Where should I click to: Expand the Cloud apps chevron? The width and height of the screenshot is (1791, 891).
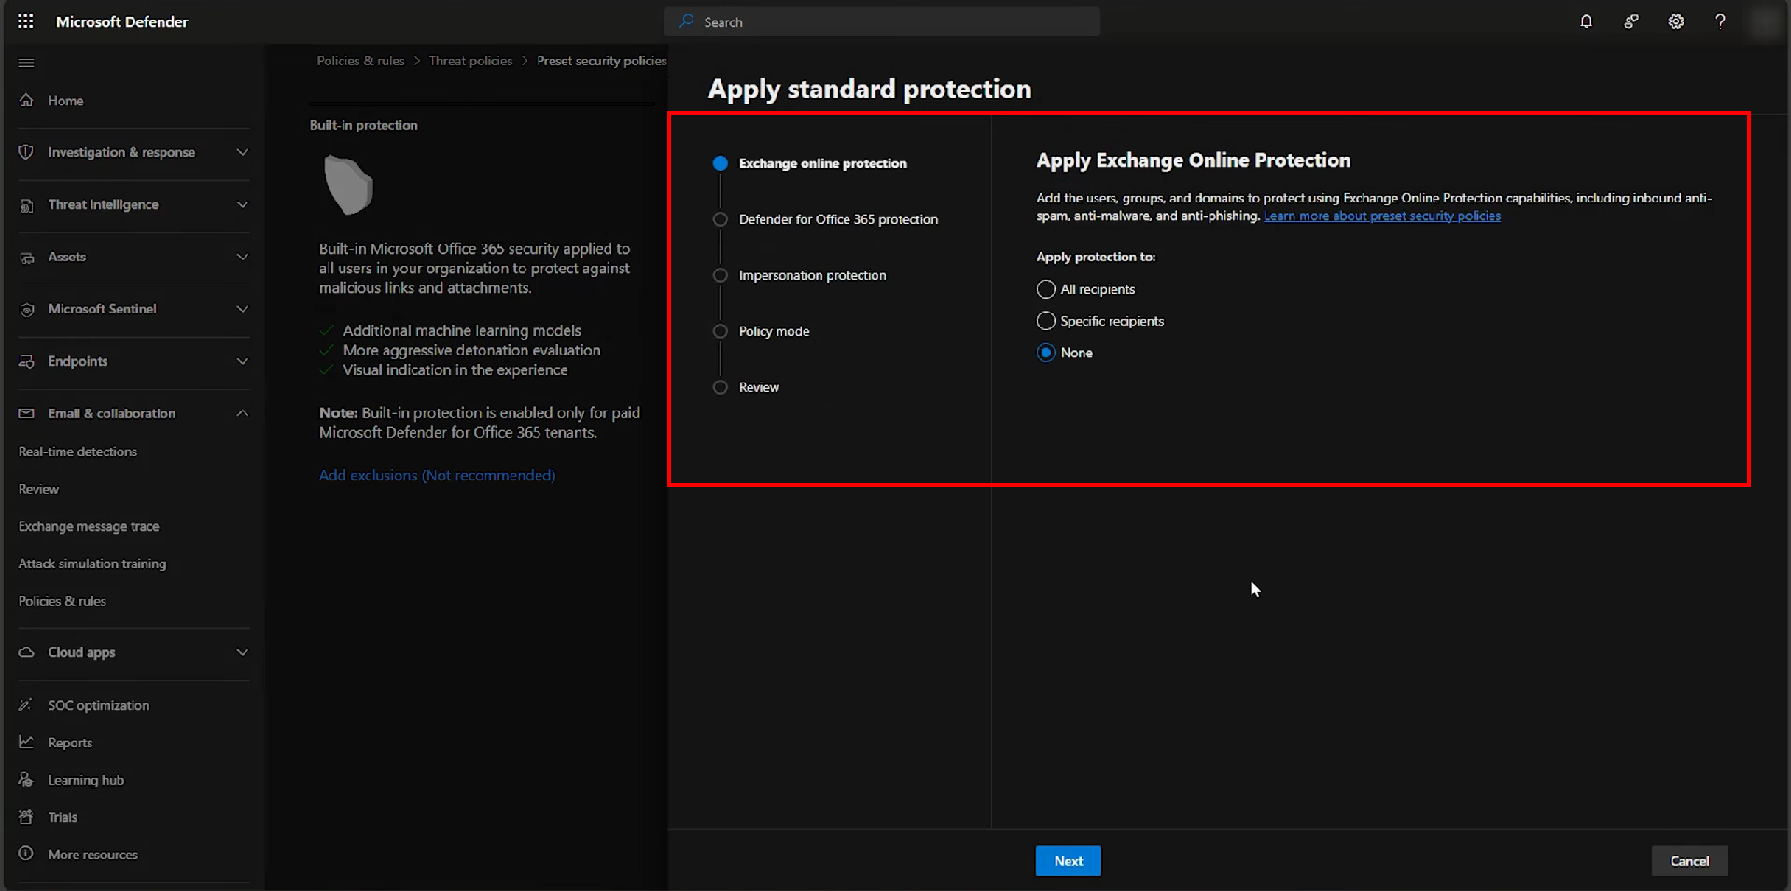tap(242, 652)
